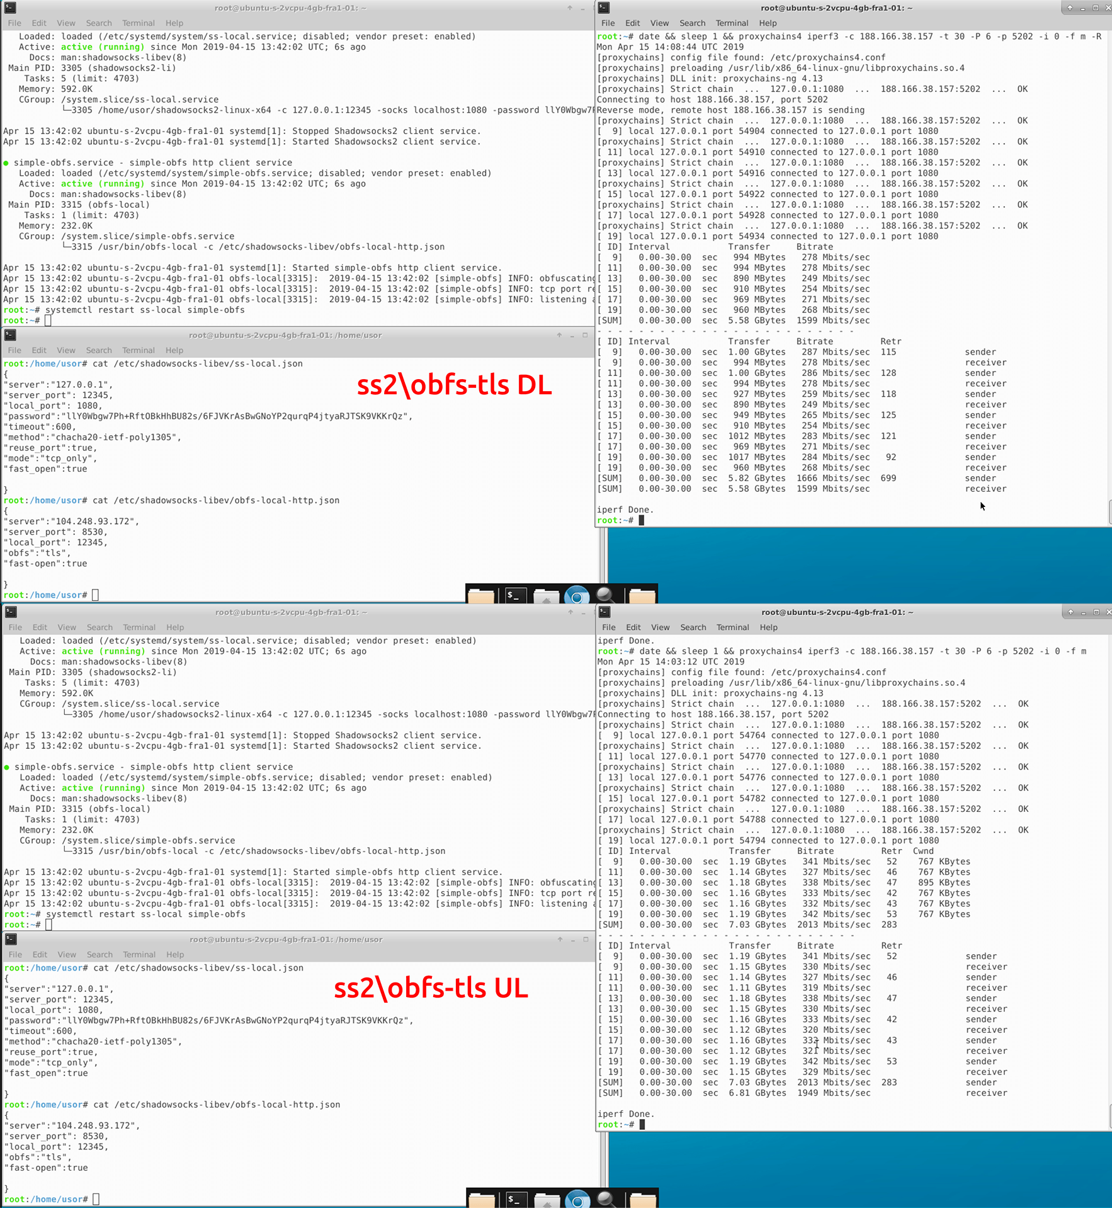Click the '1666 Mbits/sec' sender SUM bitrate

point(833,478)
